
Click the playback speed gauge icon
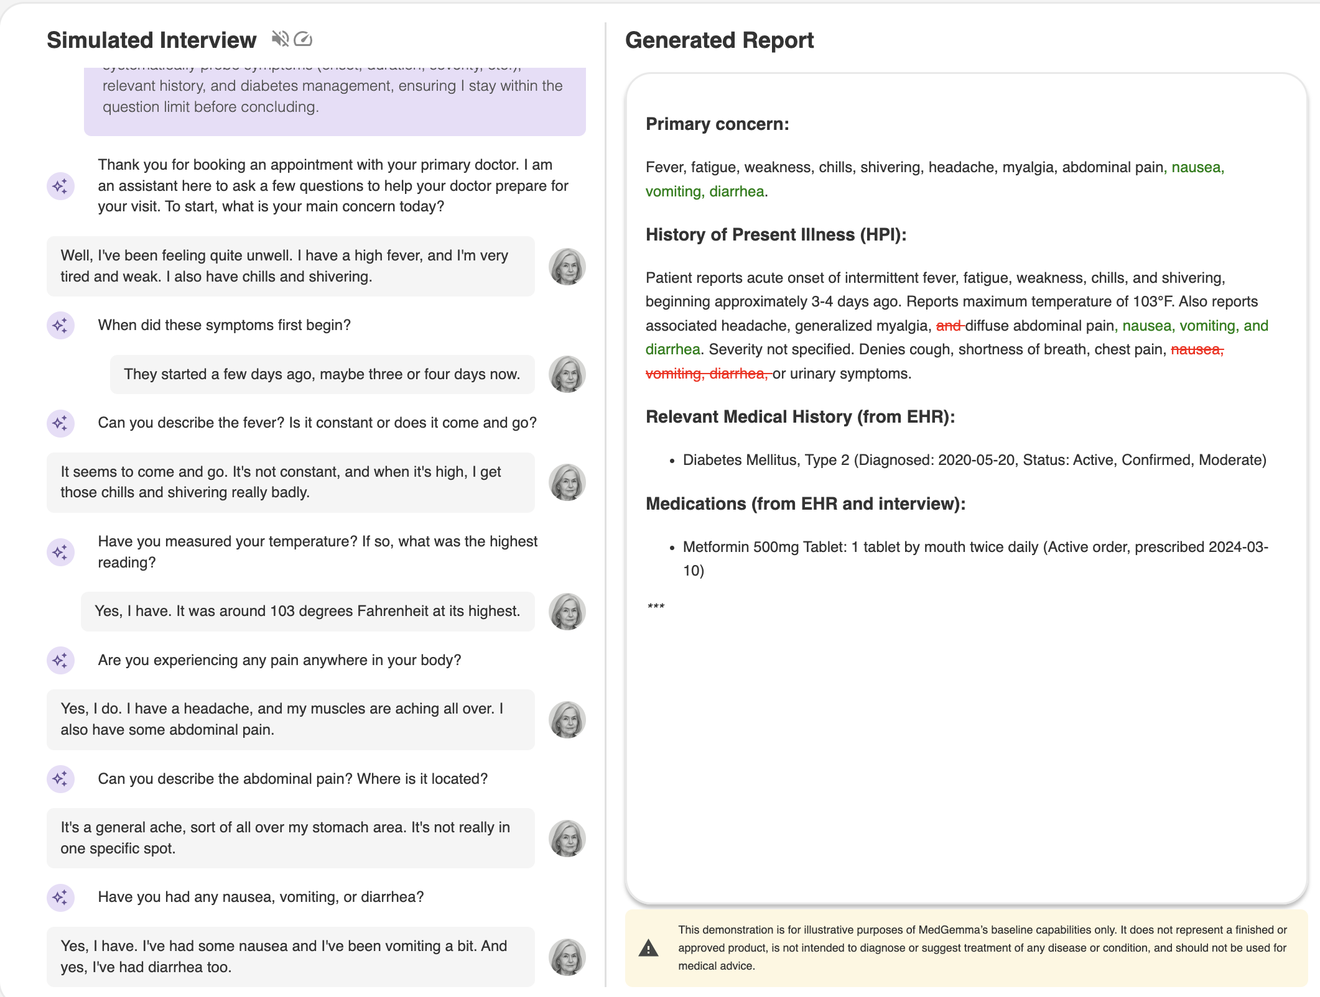point(304,39)
